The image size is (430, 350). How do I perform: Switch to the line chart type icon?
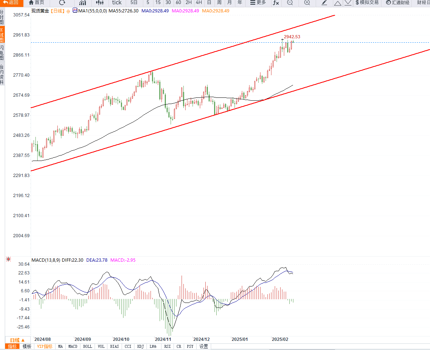(x=83, y=3)
